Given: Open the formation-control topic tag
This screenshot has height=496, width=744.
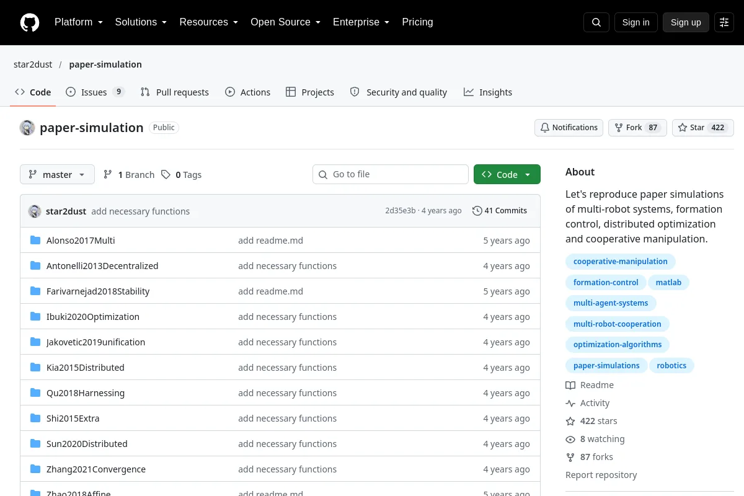Looking at the screenshot, I should 606,282.
